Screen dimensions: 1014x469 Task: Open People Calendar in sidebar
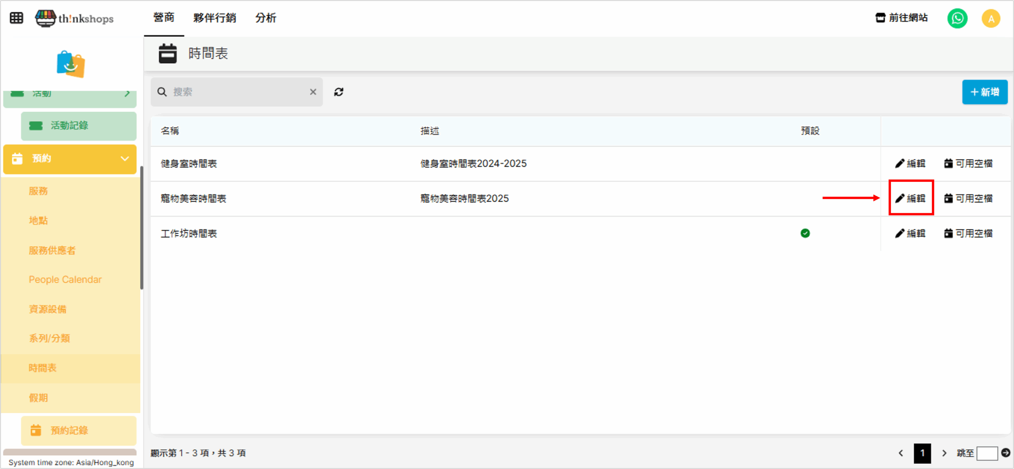click(65, 280)
